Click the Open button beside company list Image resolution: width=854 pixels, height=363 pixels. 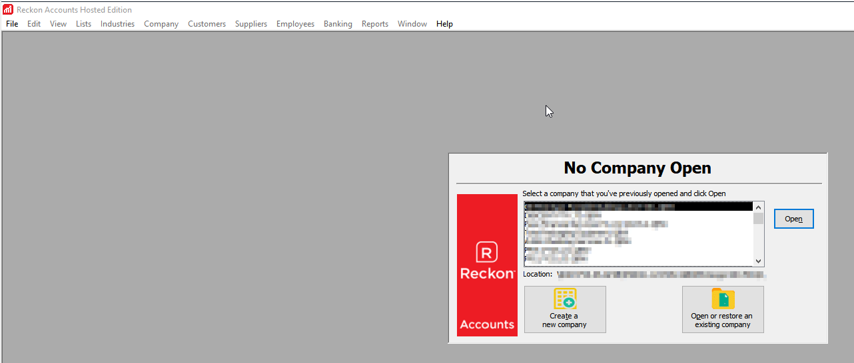794,219
